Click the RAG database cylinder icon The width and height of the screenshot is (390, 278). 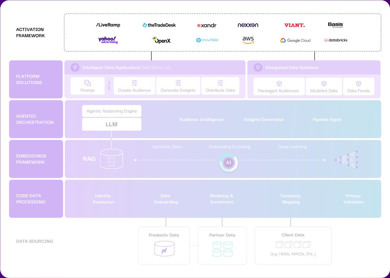click(x=112, y=159)
